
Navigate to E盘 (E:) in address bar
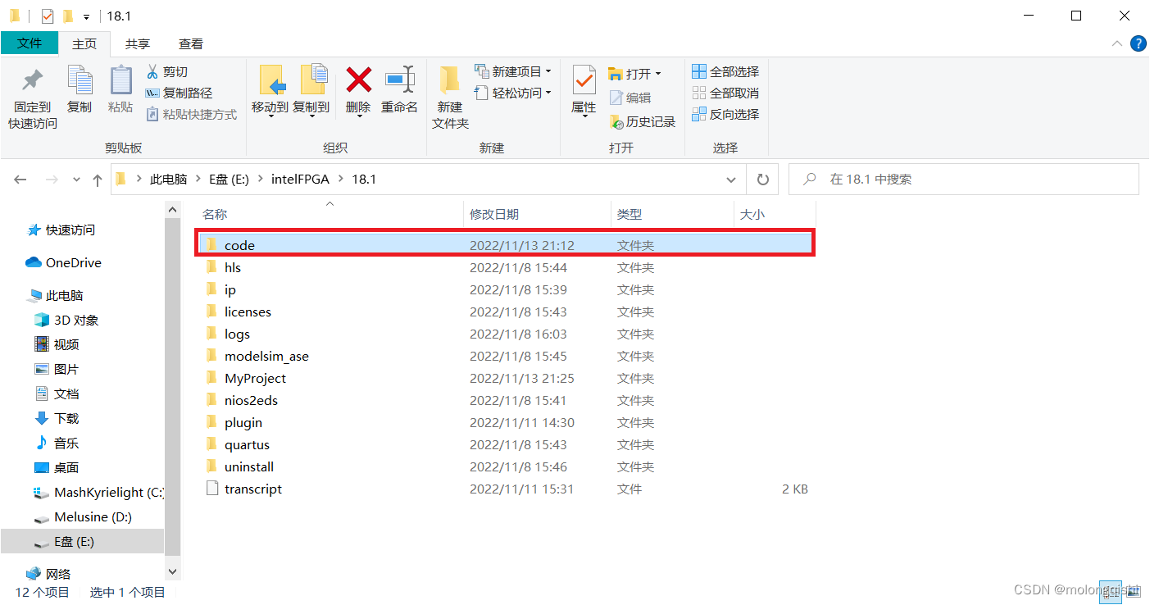229,180
